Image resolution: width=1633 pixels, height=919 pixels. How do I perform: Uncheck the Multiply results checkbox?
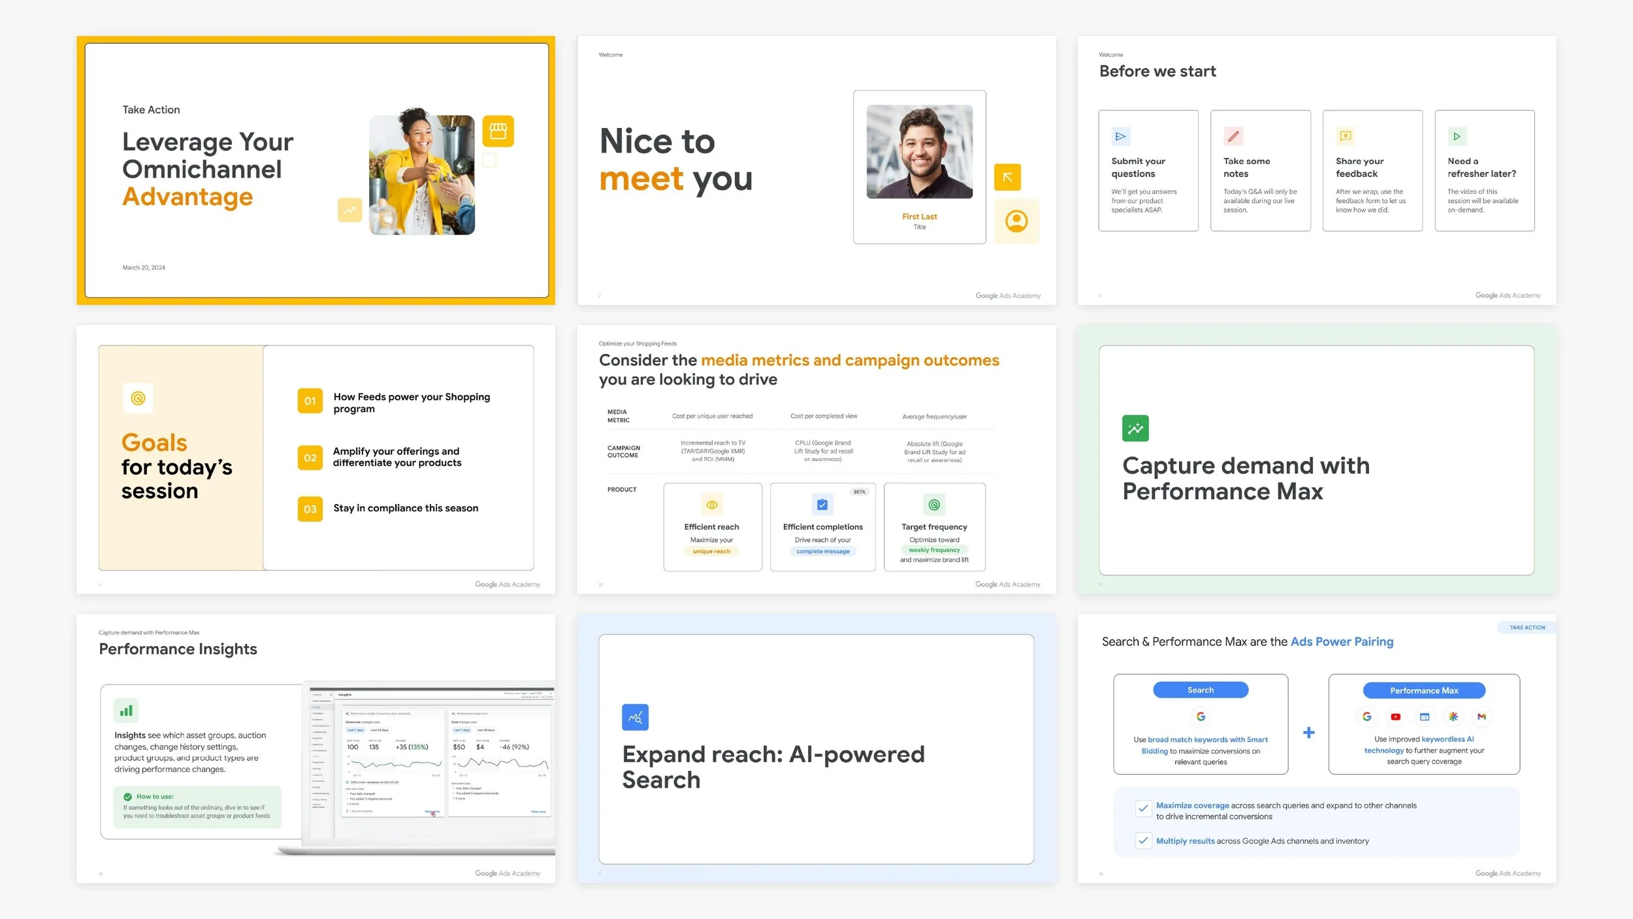(1144, 841)
